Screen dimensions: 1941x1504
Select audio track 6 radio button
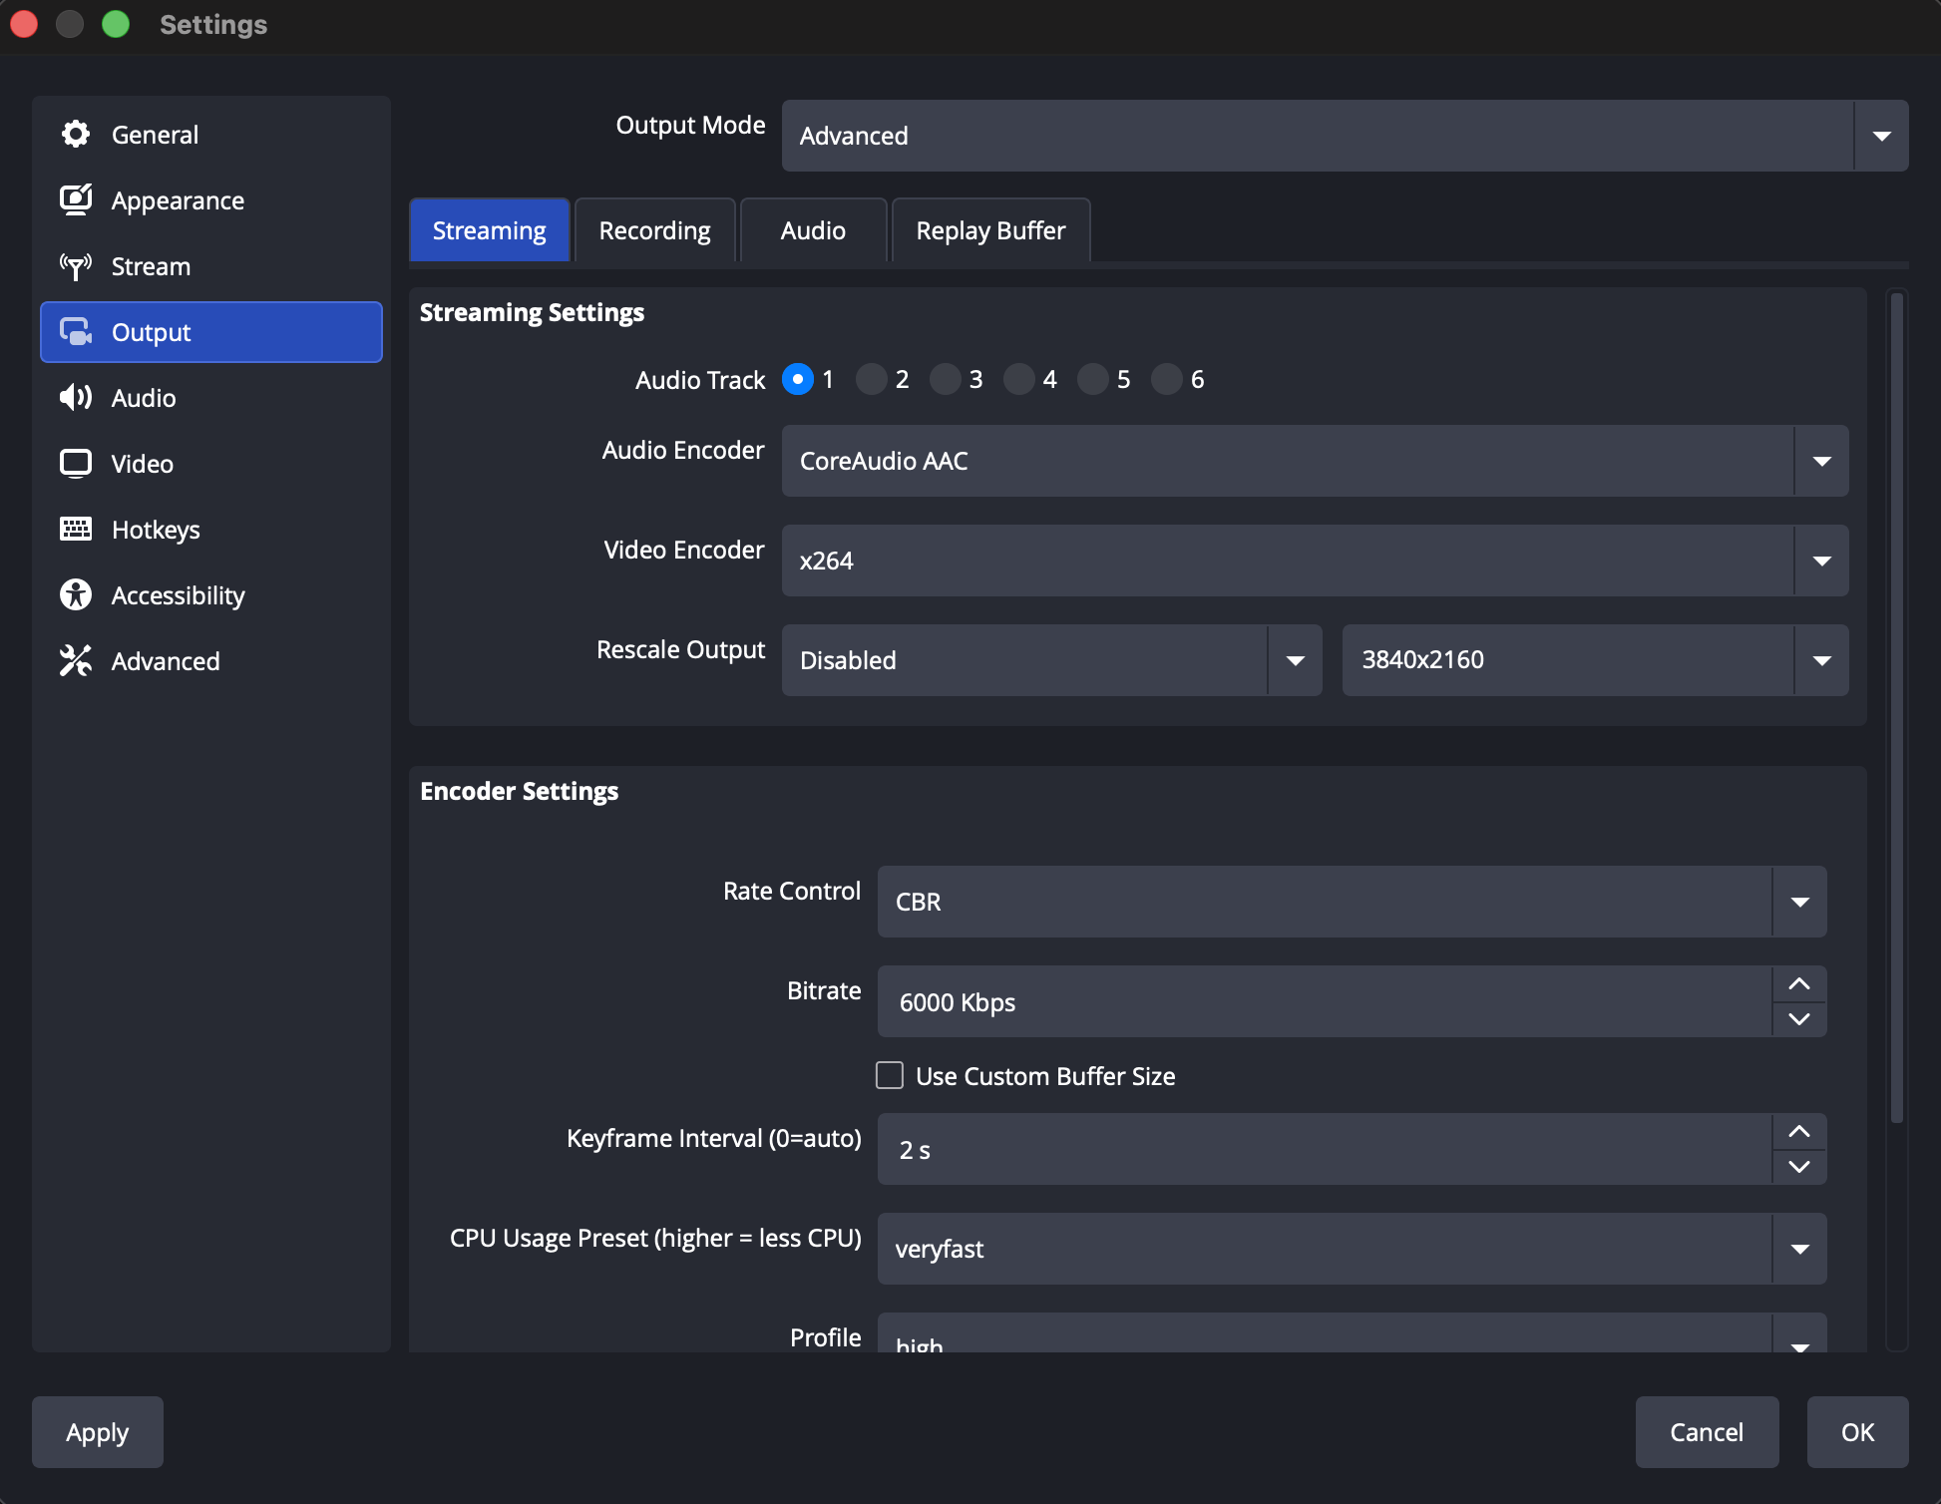(x=1167, y=379)
